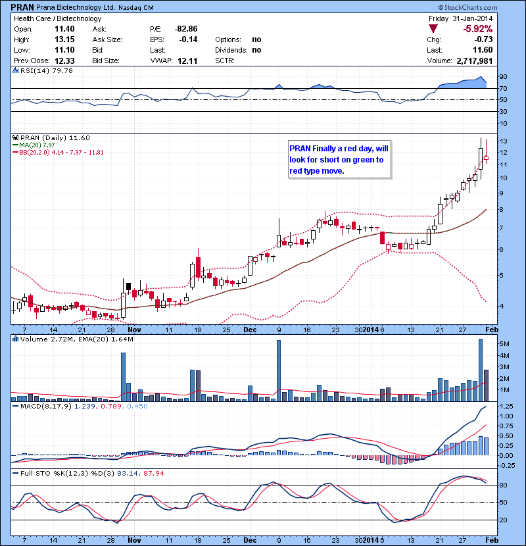
Task: Click the Volume value 2,717,981
Action: click(x=475, y=61)
